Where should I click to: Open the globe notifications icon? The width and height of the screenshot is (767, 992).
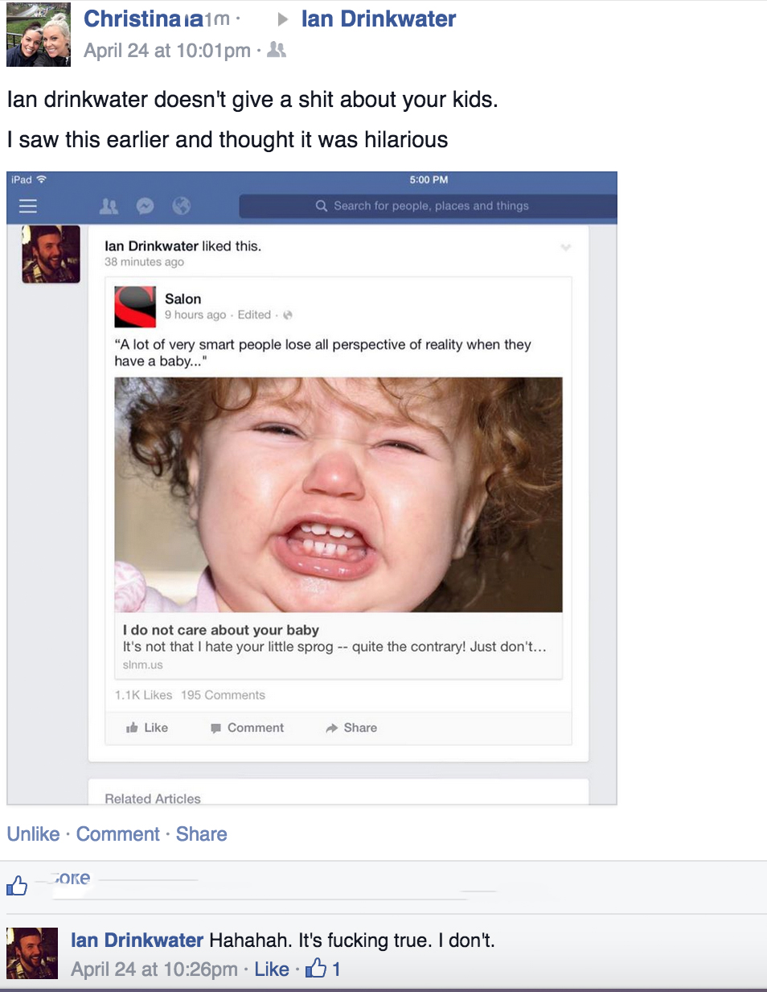point(182,206)
